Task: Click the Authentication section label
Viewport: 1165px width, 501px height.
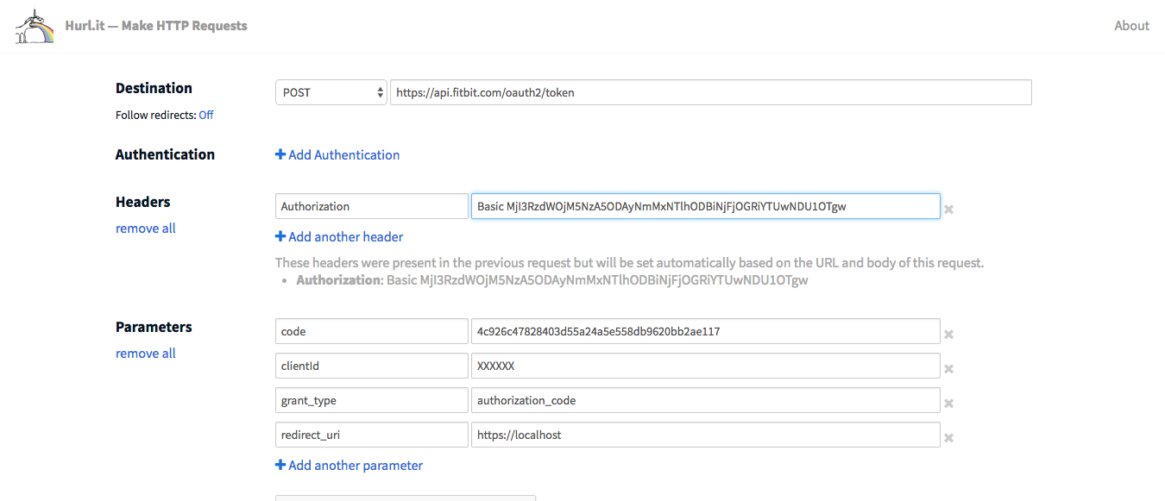Action: 165,154
